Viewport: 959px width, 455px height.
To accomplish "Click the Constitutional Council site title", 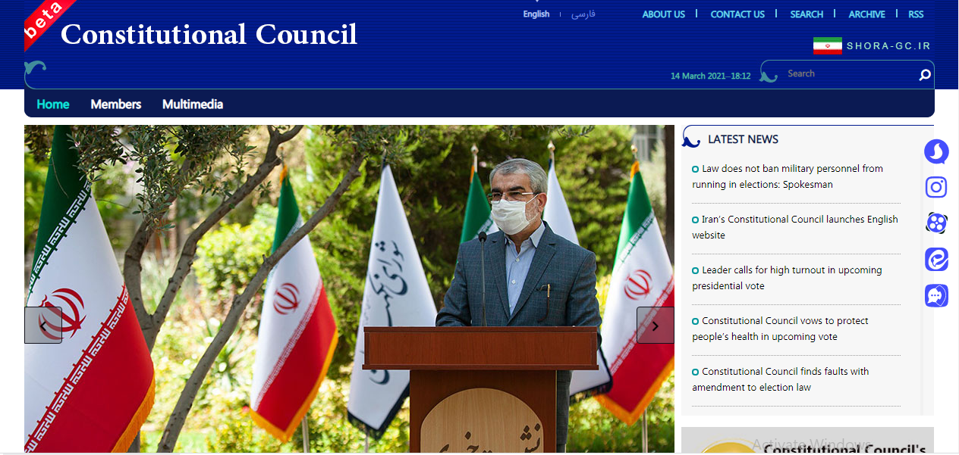I will [209, 35].
